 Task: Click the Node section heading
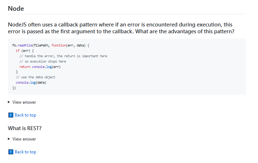tap(16, 9)
